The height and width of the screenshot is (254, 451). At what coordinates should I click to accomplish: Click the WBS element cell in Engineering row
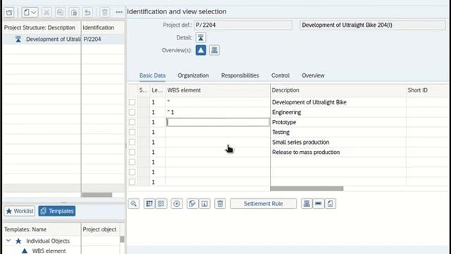coord(218,112)
